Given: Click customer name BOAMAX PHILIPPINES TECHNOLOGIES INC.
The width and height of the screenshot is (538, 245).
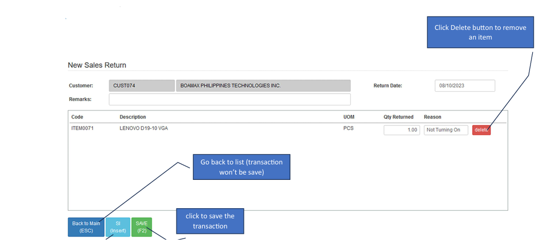Looking at the screenshot, I should (x=263, y=85).
